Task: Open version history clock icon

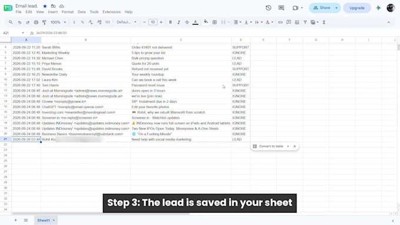Action: point(268,8)
